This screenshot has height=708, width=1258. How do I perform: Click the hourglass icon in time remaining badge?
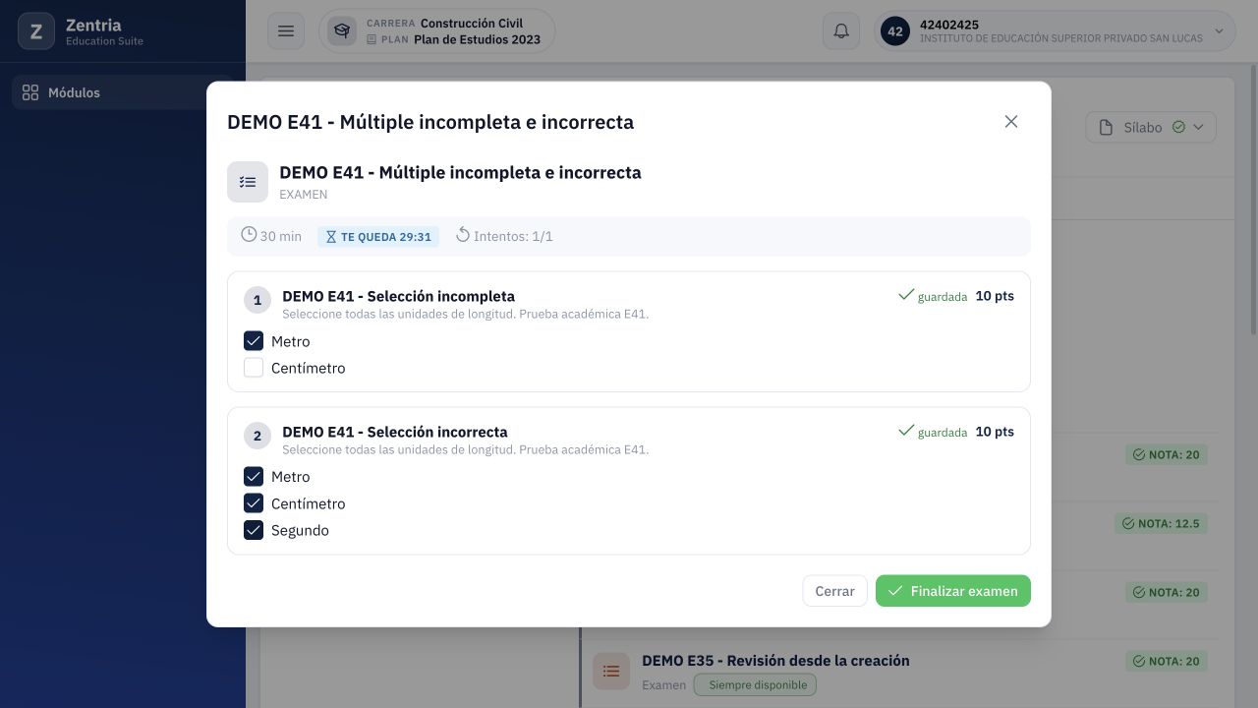pos(331,237)
